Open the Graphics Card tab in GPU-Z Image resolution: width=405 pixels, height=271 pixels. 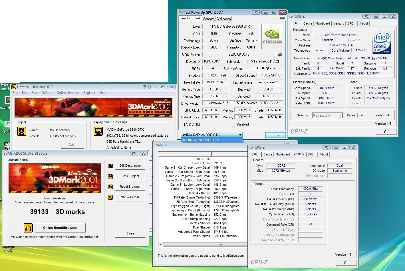(190, 18)
